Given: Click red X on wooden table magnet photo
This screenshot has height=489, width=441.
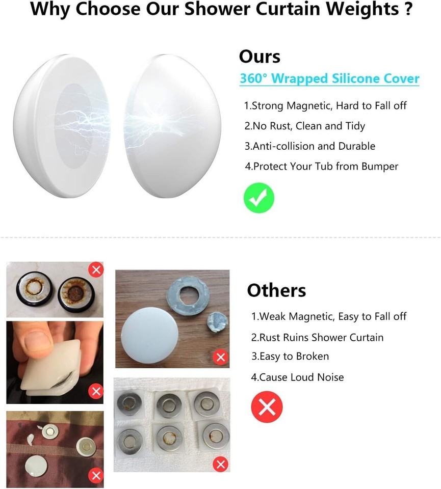Looking at the screenshot, I should [x=221, y=357].
